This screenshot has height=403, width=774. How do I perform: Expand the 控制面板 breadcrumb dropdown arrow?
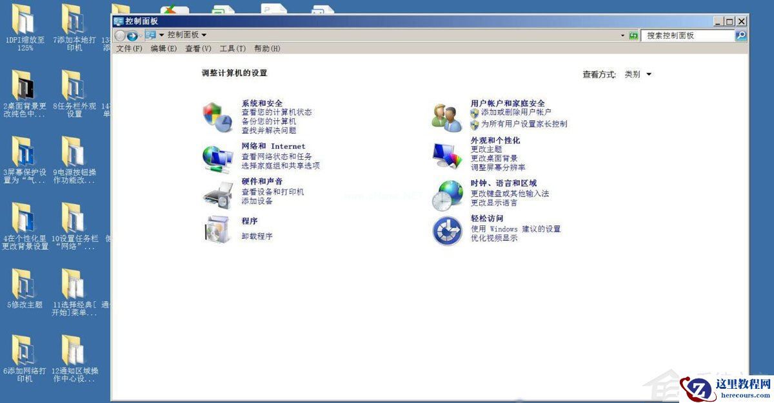tap(203, 35)
